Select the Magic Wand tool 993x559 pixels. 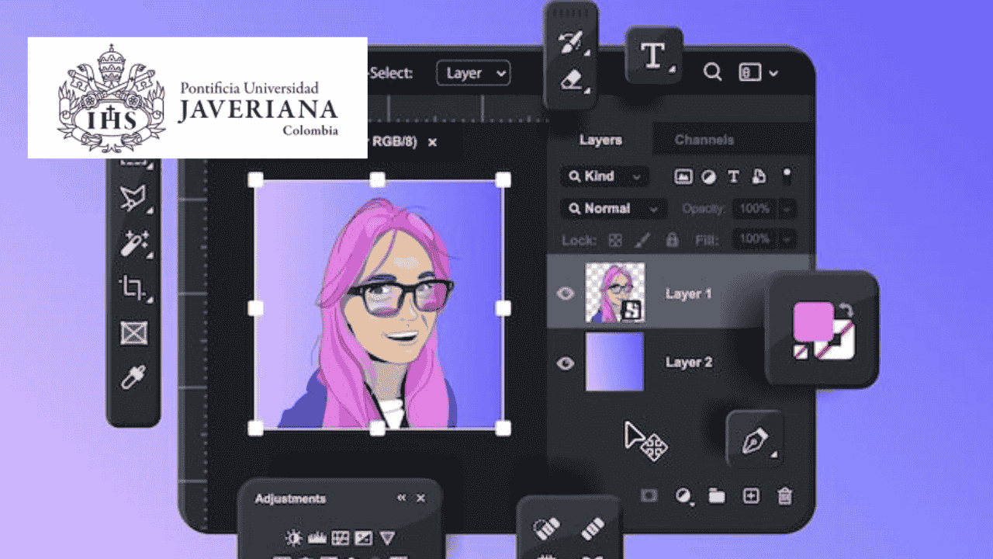coord(133,244)
